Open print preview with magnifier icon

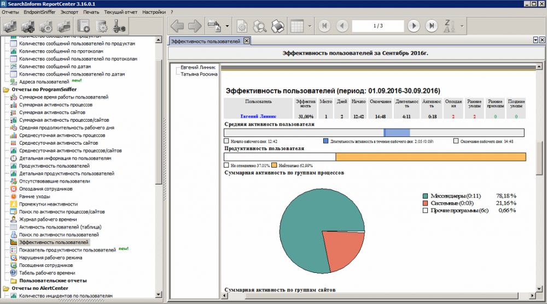pos(260,26)
